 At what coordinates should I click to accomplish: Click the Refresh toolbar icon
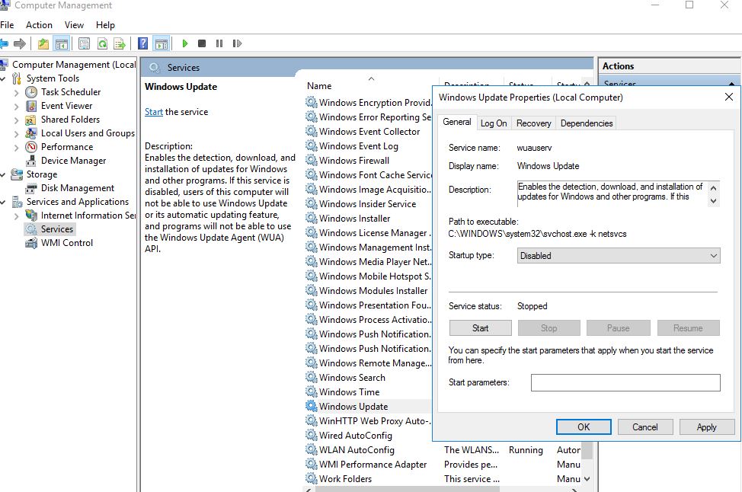click(x=102, y=44)
